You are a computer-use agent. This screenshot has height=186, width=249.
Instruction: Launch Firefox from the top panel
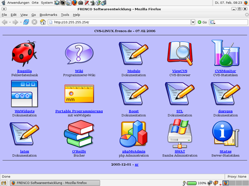tap(75, 2)
